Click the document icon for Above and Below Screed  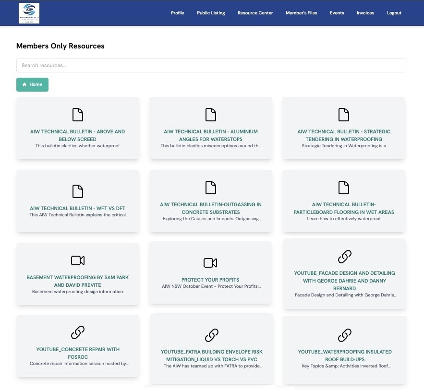pos(78,115)
